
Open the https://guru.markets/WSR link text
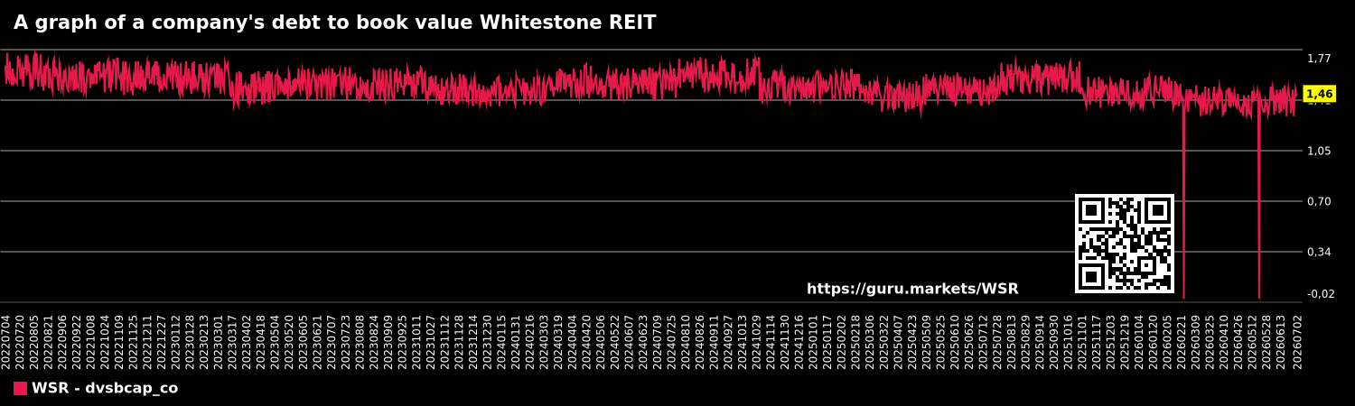point(912,290)
